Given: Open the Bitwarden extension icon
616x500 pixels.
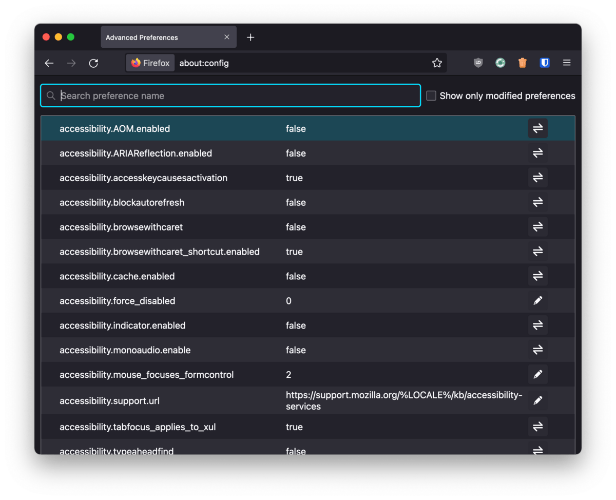Looking at the screenshot, I should [545, 63].
